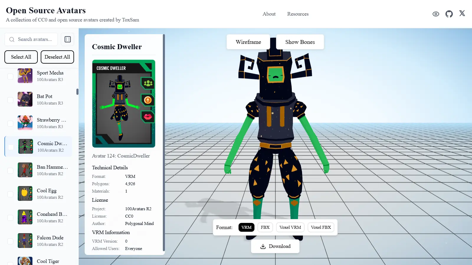Tick the Conehead avatar checkbox
Screen dimensions: 472x265
coord(10,218)
